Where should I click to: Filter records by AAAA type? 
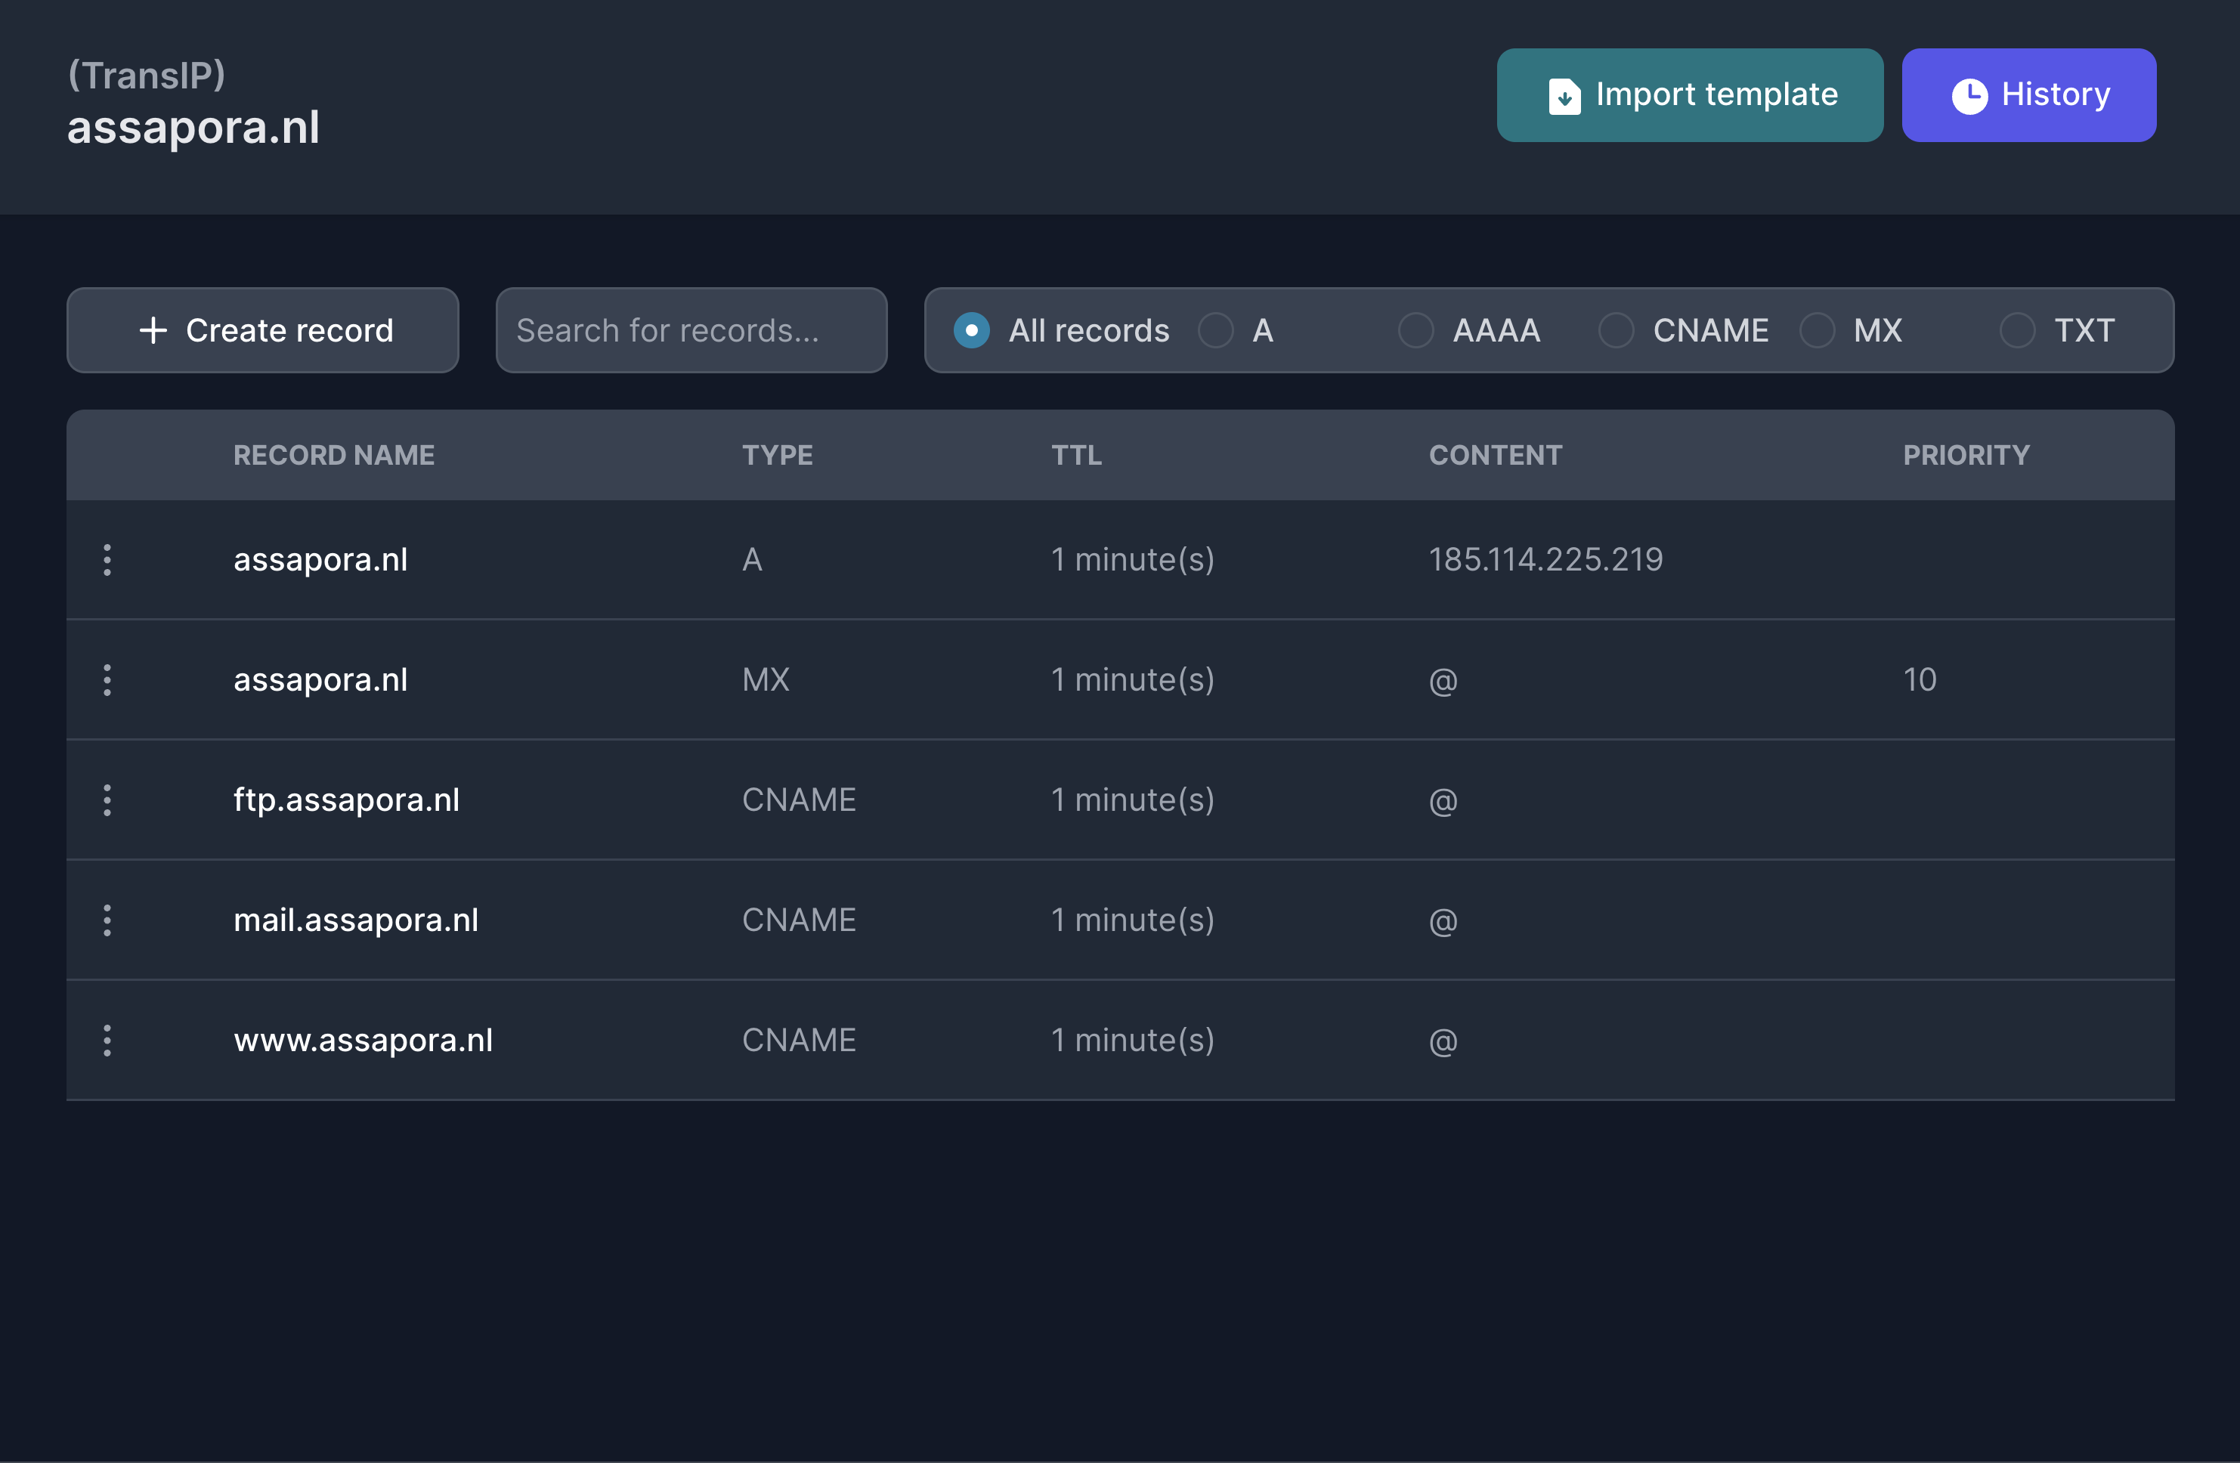click(1415, 330)
